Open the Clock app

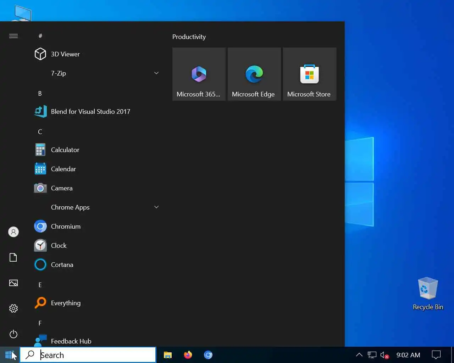[x=96, y=246]
